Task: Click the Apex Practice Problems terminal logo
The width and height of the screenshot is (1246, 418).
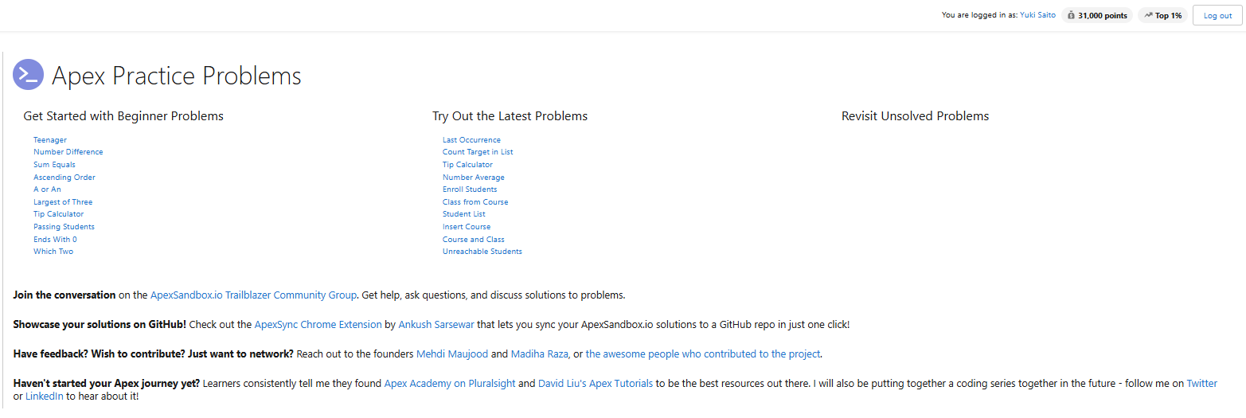Action: click(x=29, y=75)
